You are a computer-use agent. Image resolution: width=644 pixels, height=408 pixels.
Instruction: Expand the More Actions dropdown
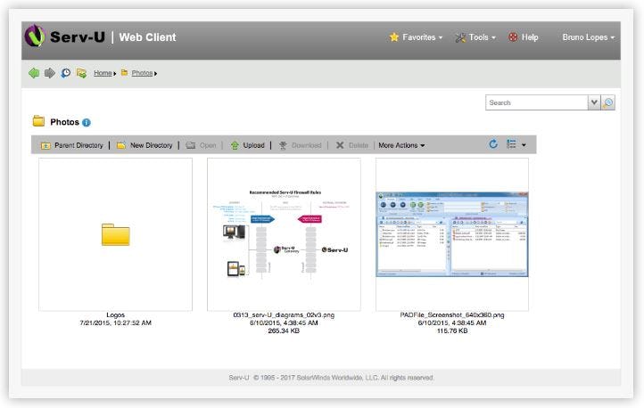click(x=401, y=145)
